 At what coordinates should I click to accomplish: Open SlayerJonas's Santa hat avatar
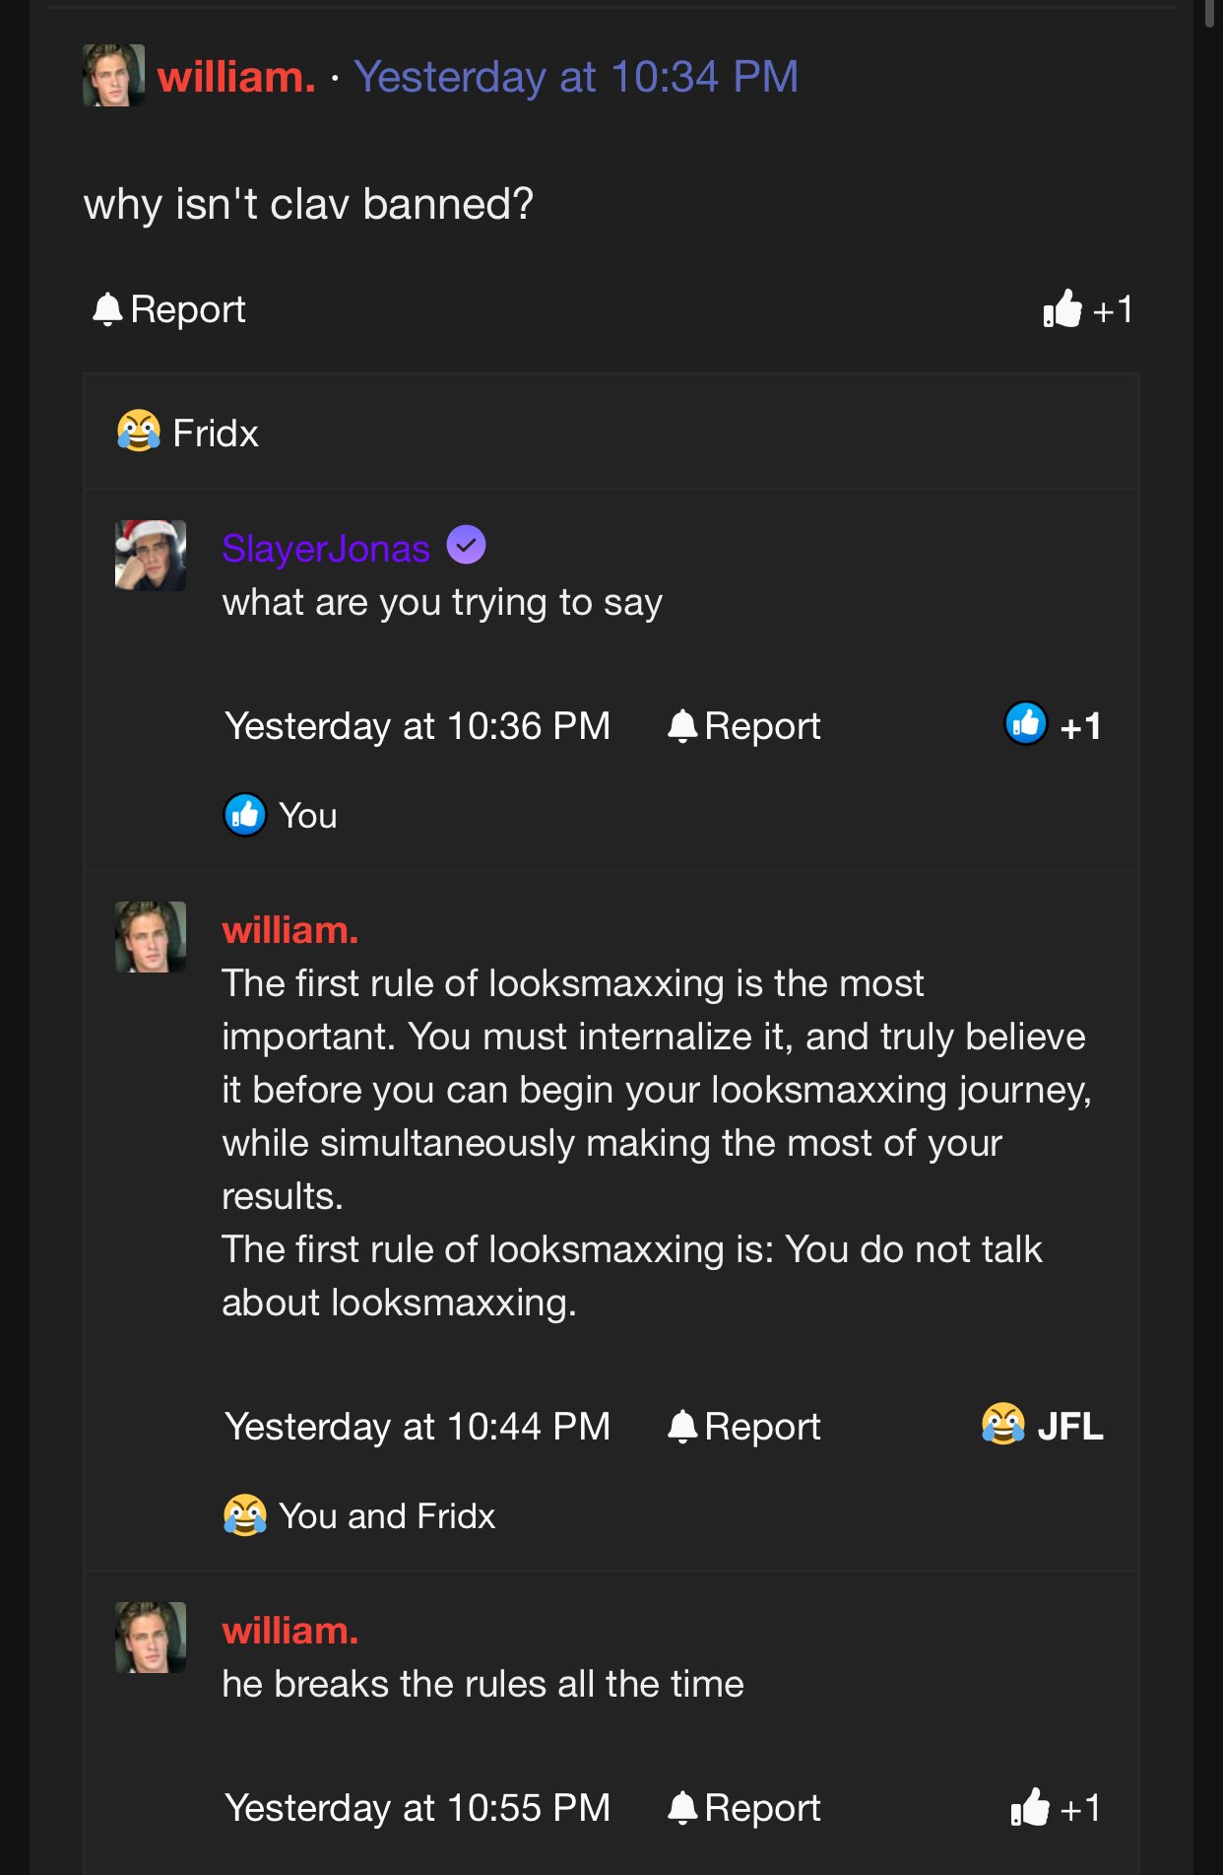coord(151,556)
